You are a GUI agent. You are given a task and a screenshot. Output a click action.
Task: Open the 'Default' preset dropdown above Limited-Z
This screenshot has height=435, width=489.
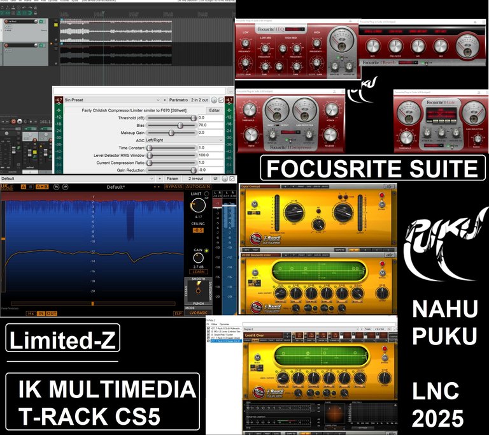[x=77, y=179]
